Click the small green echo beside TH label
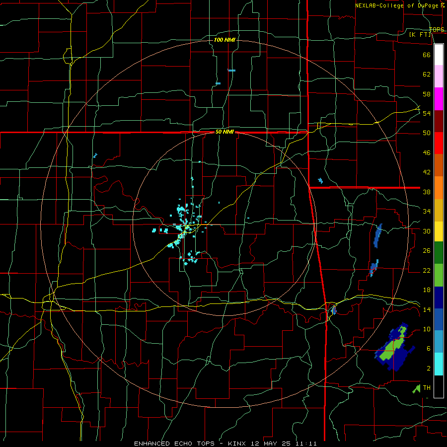This screenshot has width=447, height=447. (x=417, y=389)
